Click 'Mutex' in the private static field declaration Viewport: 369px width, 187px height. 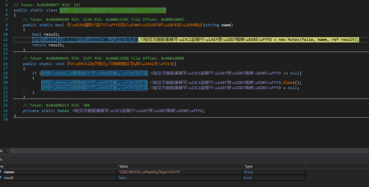(63, 111)
